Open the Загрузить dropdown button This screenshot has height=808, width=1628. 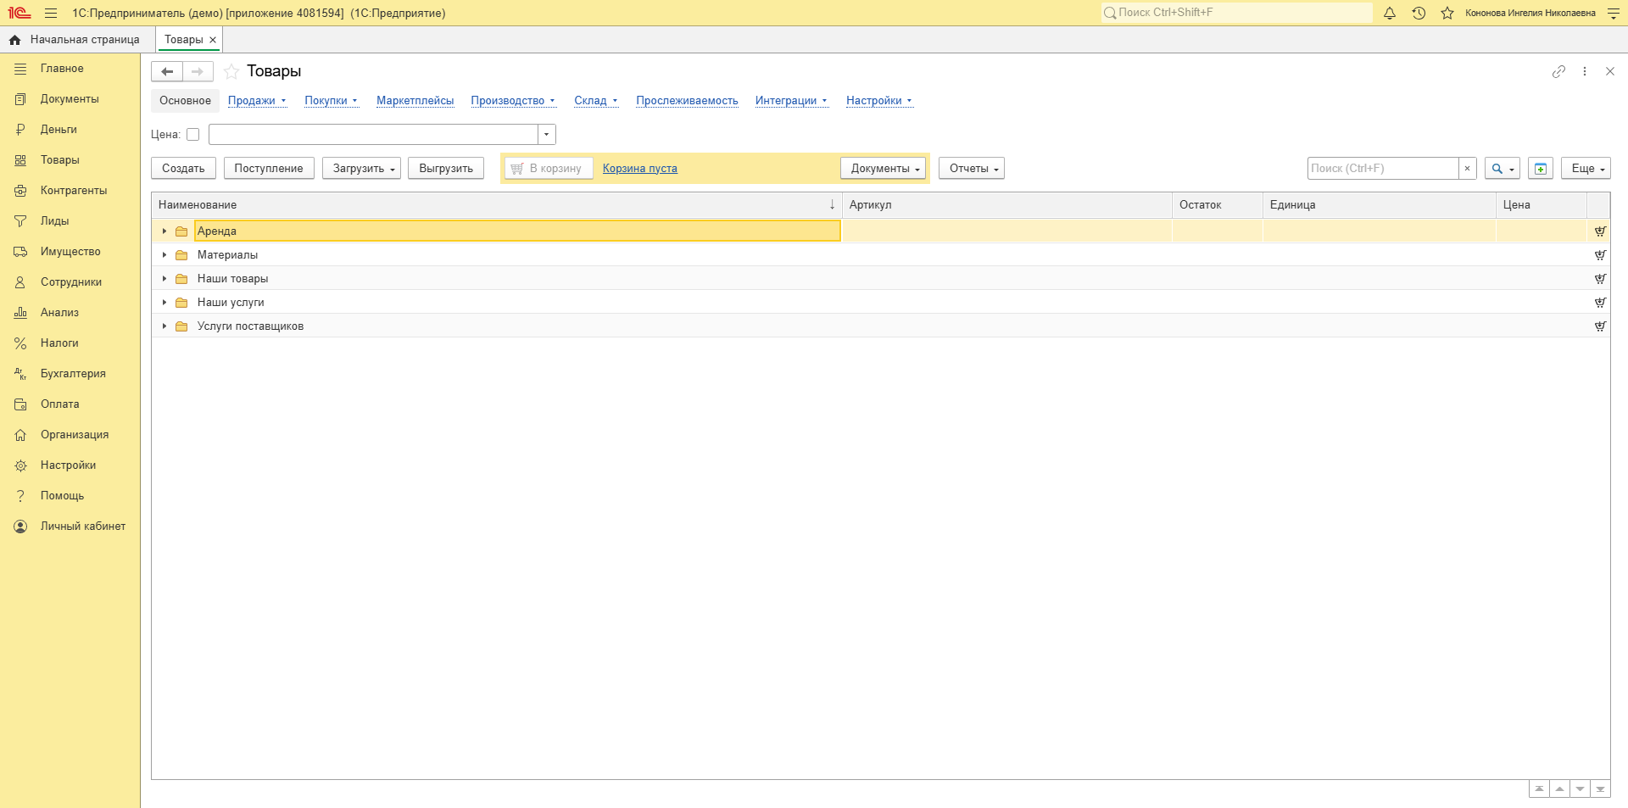click(361, 169)
